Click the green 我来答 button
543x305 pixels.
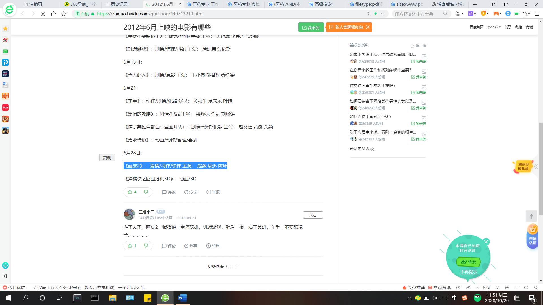click(311, 27)
